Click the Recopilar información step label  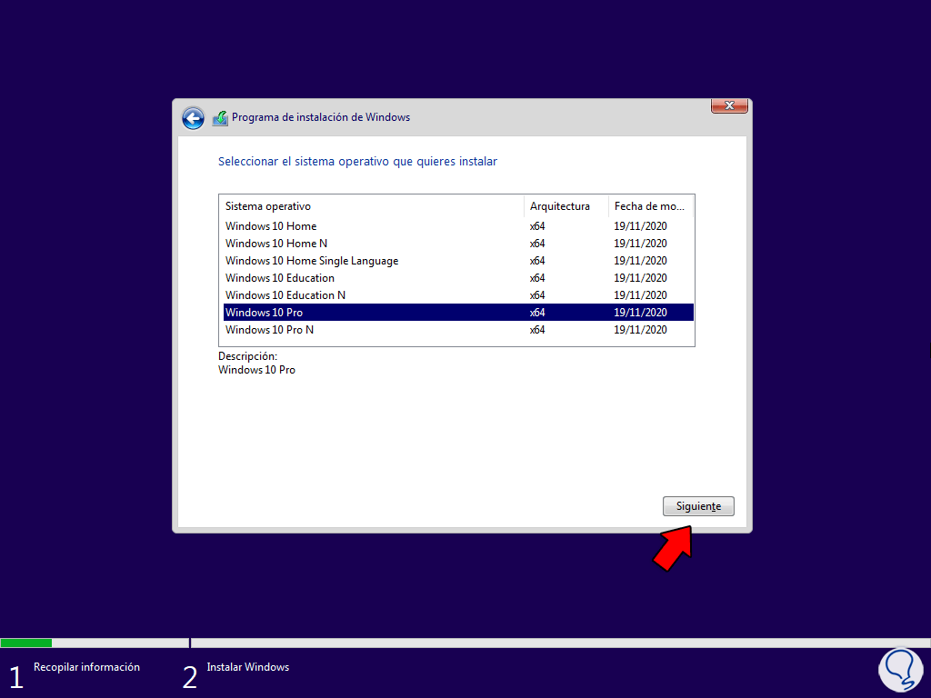(86, 667)
